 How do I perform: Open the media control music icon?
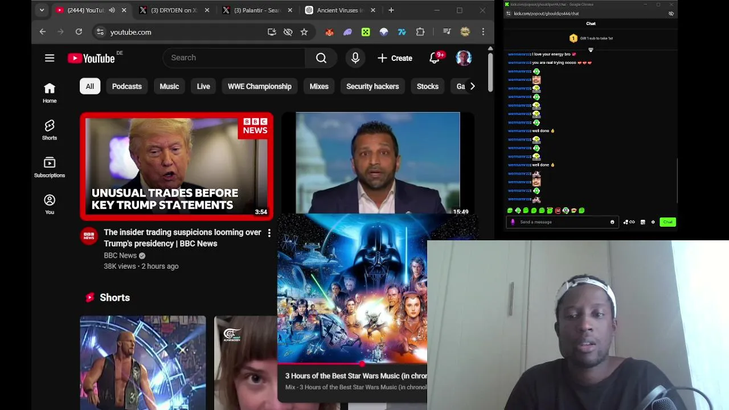447,32
